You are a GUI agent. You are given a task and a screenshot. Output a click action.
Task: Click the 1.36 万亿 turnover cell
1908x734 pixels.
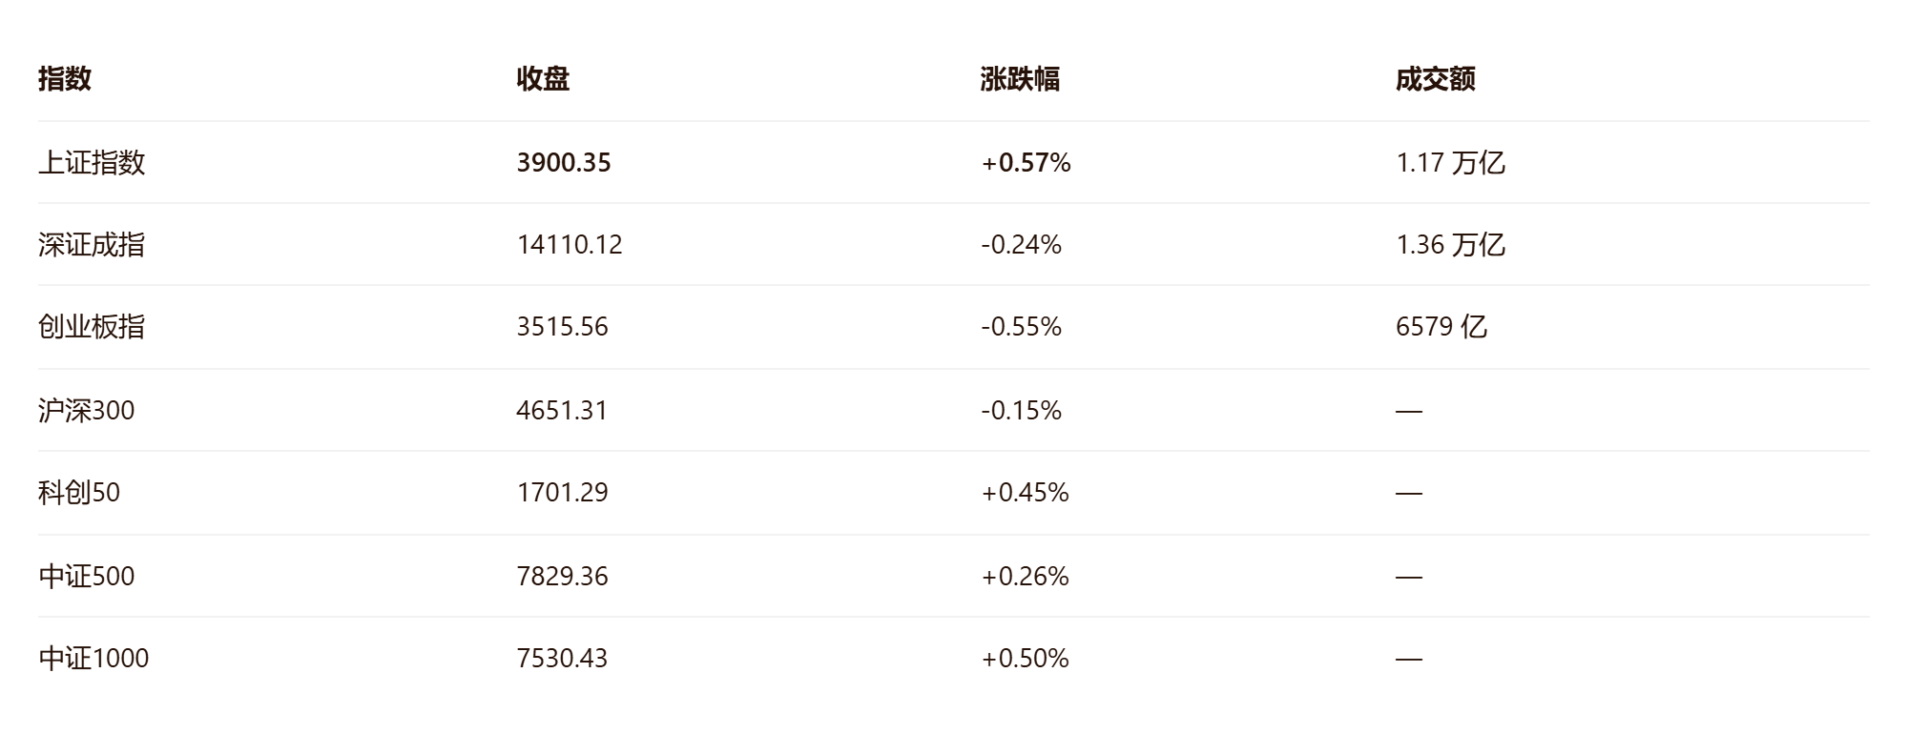(1450, 245)
